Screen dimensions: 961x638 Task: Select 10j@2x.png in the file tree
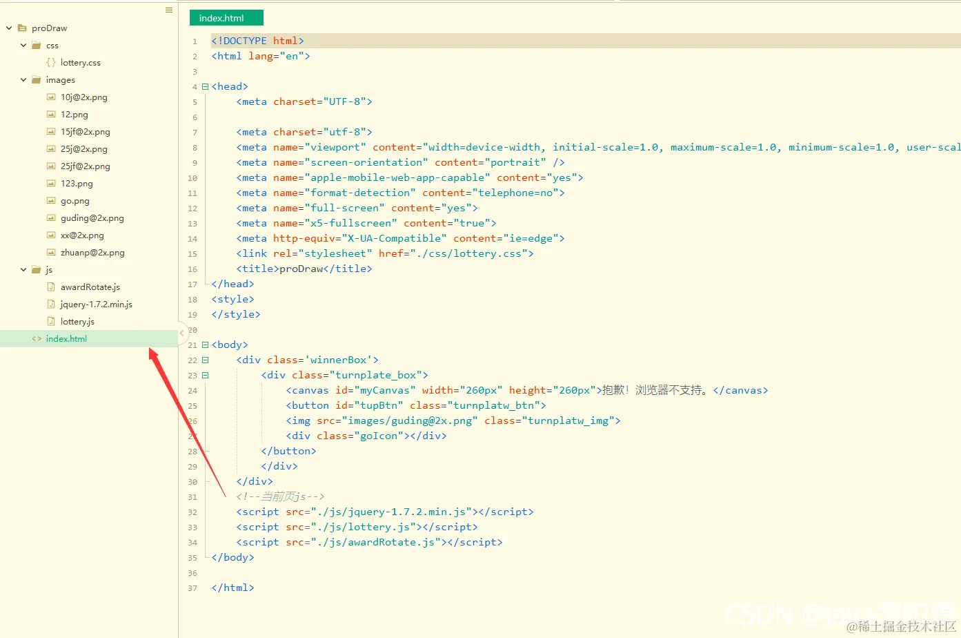coord(83,97)
